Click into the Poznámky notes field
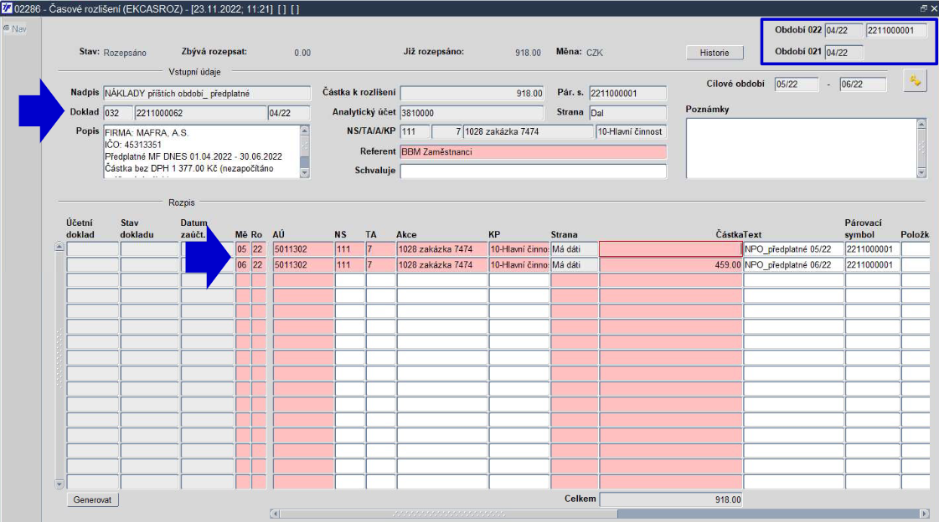939x522 pixels. click(802, 148)
